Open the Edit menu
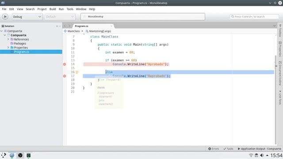 pyautogui.click(x=11, y=9)
